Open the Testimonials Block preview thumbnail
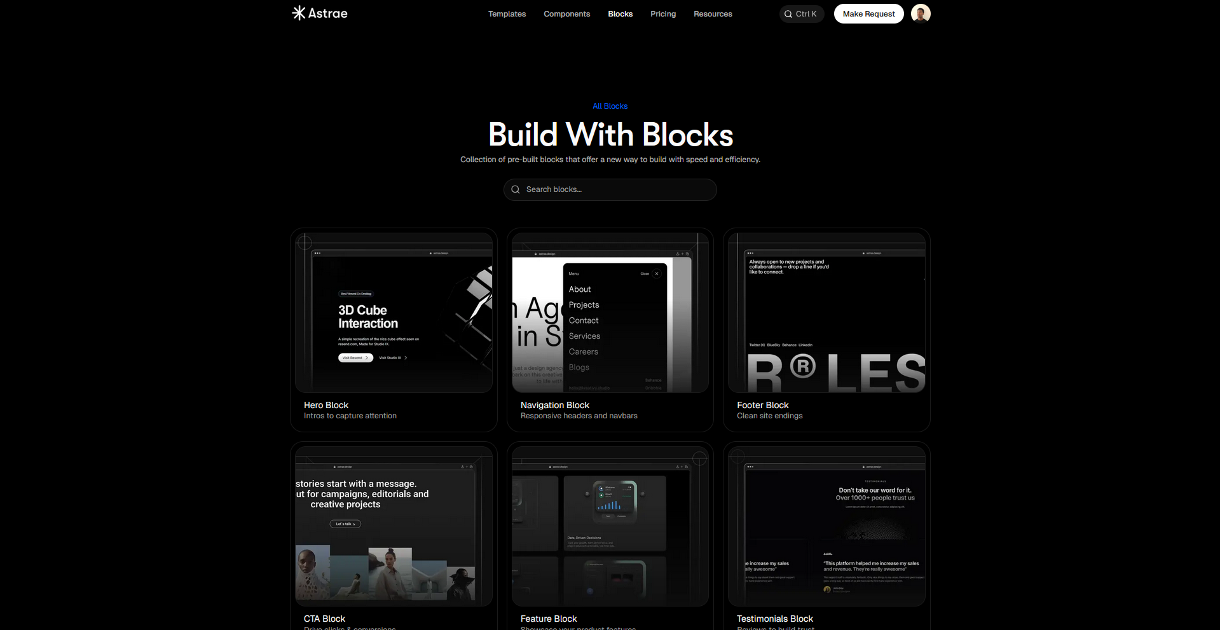 click(x=826, y=526)
